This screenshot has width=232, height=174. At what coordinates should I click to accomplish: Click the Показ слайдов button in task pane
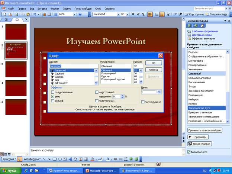coord(200,144)
